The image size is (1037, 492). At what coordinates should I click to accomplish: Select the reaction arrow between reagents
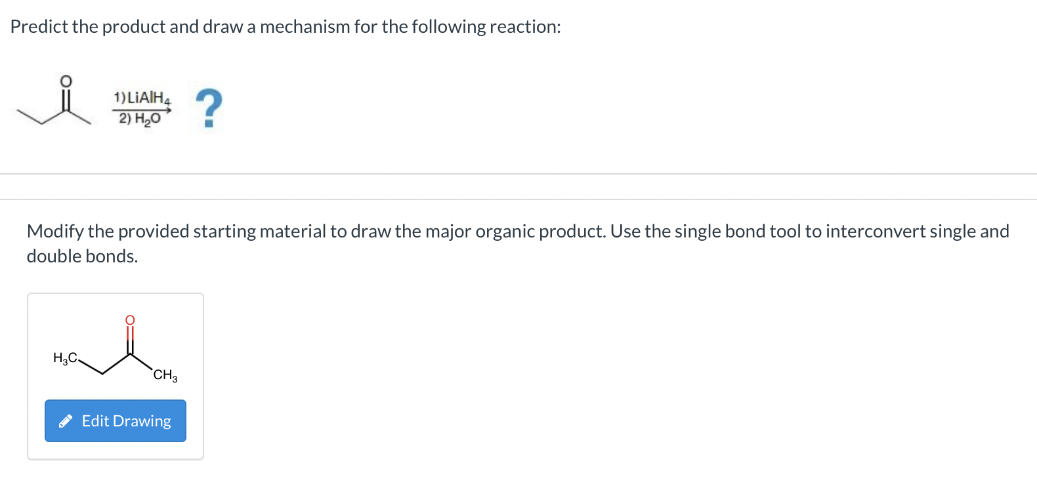click(141, 110)
